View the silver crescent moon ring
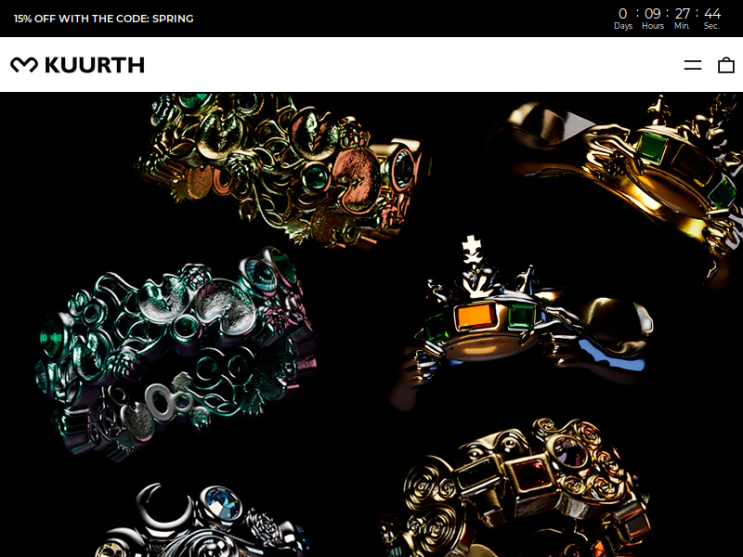Screen dimensions: 743x557 pos(202,521)
